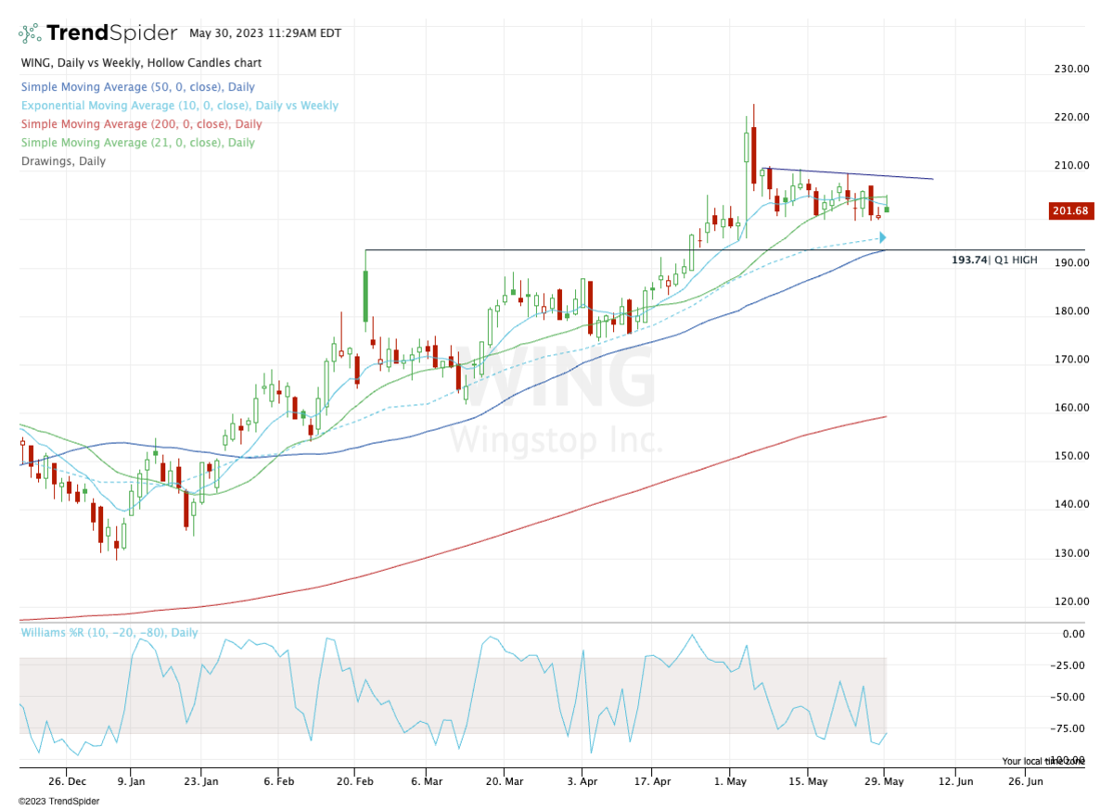Click the 6. Mar date axis label
Screen dimensions: 1113x810
(x=426, y=780)
